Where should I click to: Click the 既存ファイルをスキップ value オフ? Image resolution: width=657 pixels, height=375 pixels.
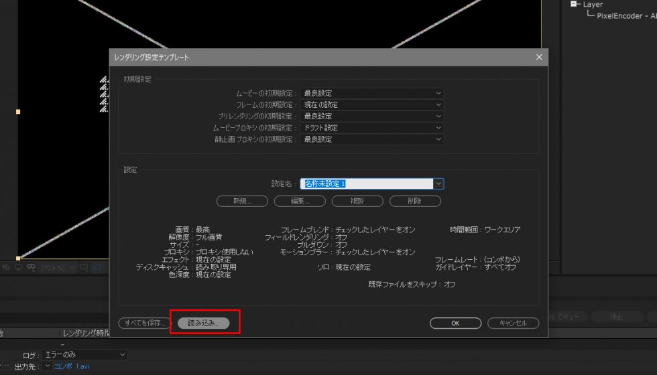(450, 284)
